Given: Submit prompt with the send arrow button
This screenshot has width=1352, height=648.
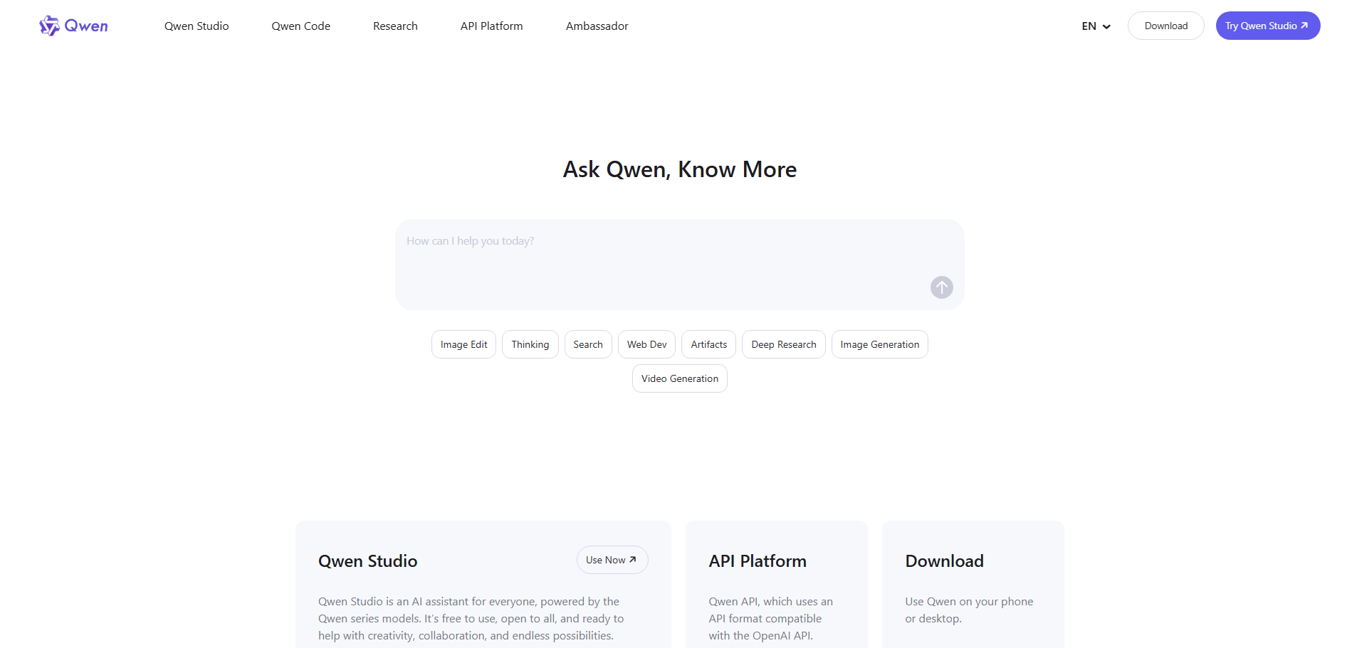Looking at the screenshot, I should pos(941,287).
